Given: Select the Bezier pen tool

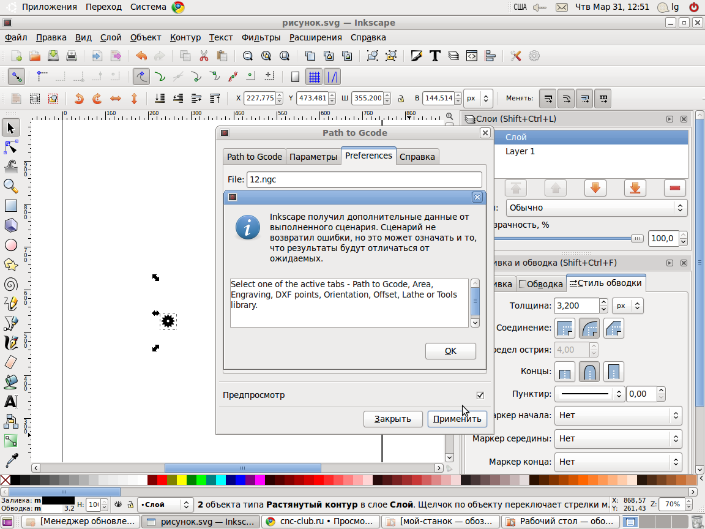Looking at the screenshot, I should pyautogui.click(x=11, y=323).
